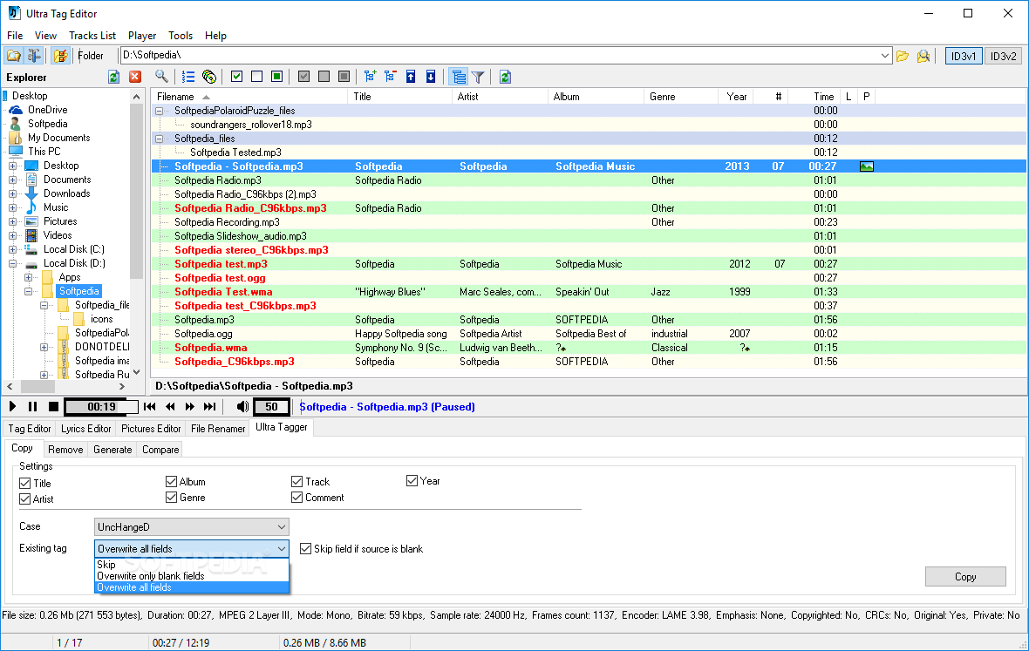
Task: Toggle the tree view mode icon
Action: [459, 77]
